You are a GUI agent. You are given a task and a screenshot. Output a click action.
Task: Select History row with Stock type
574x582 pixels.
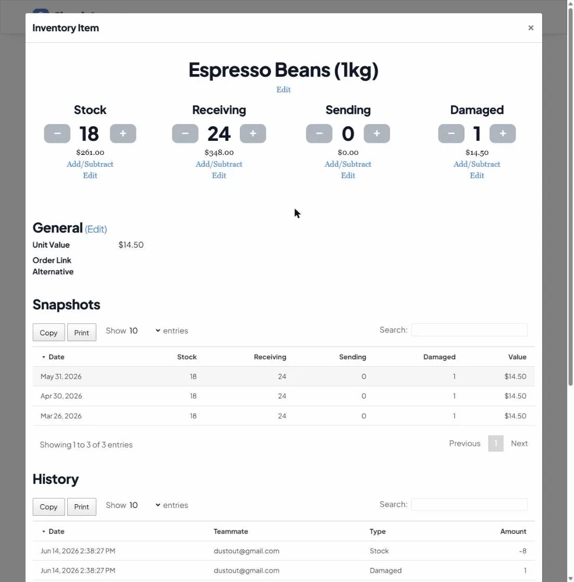click(284, 551)
